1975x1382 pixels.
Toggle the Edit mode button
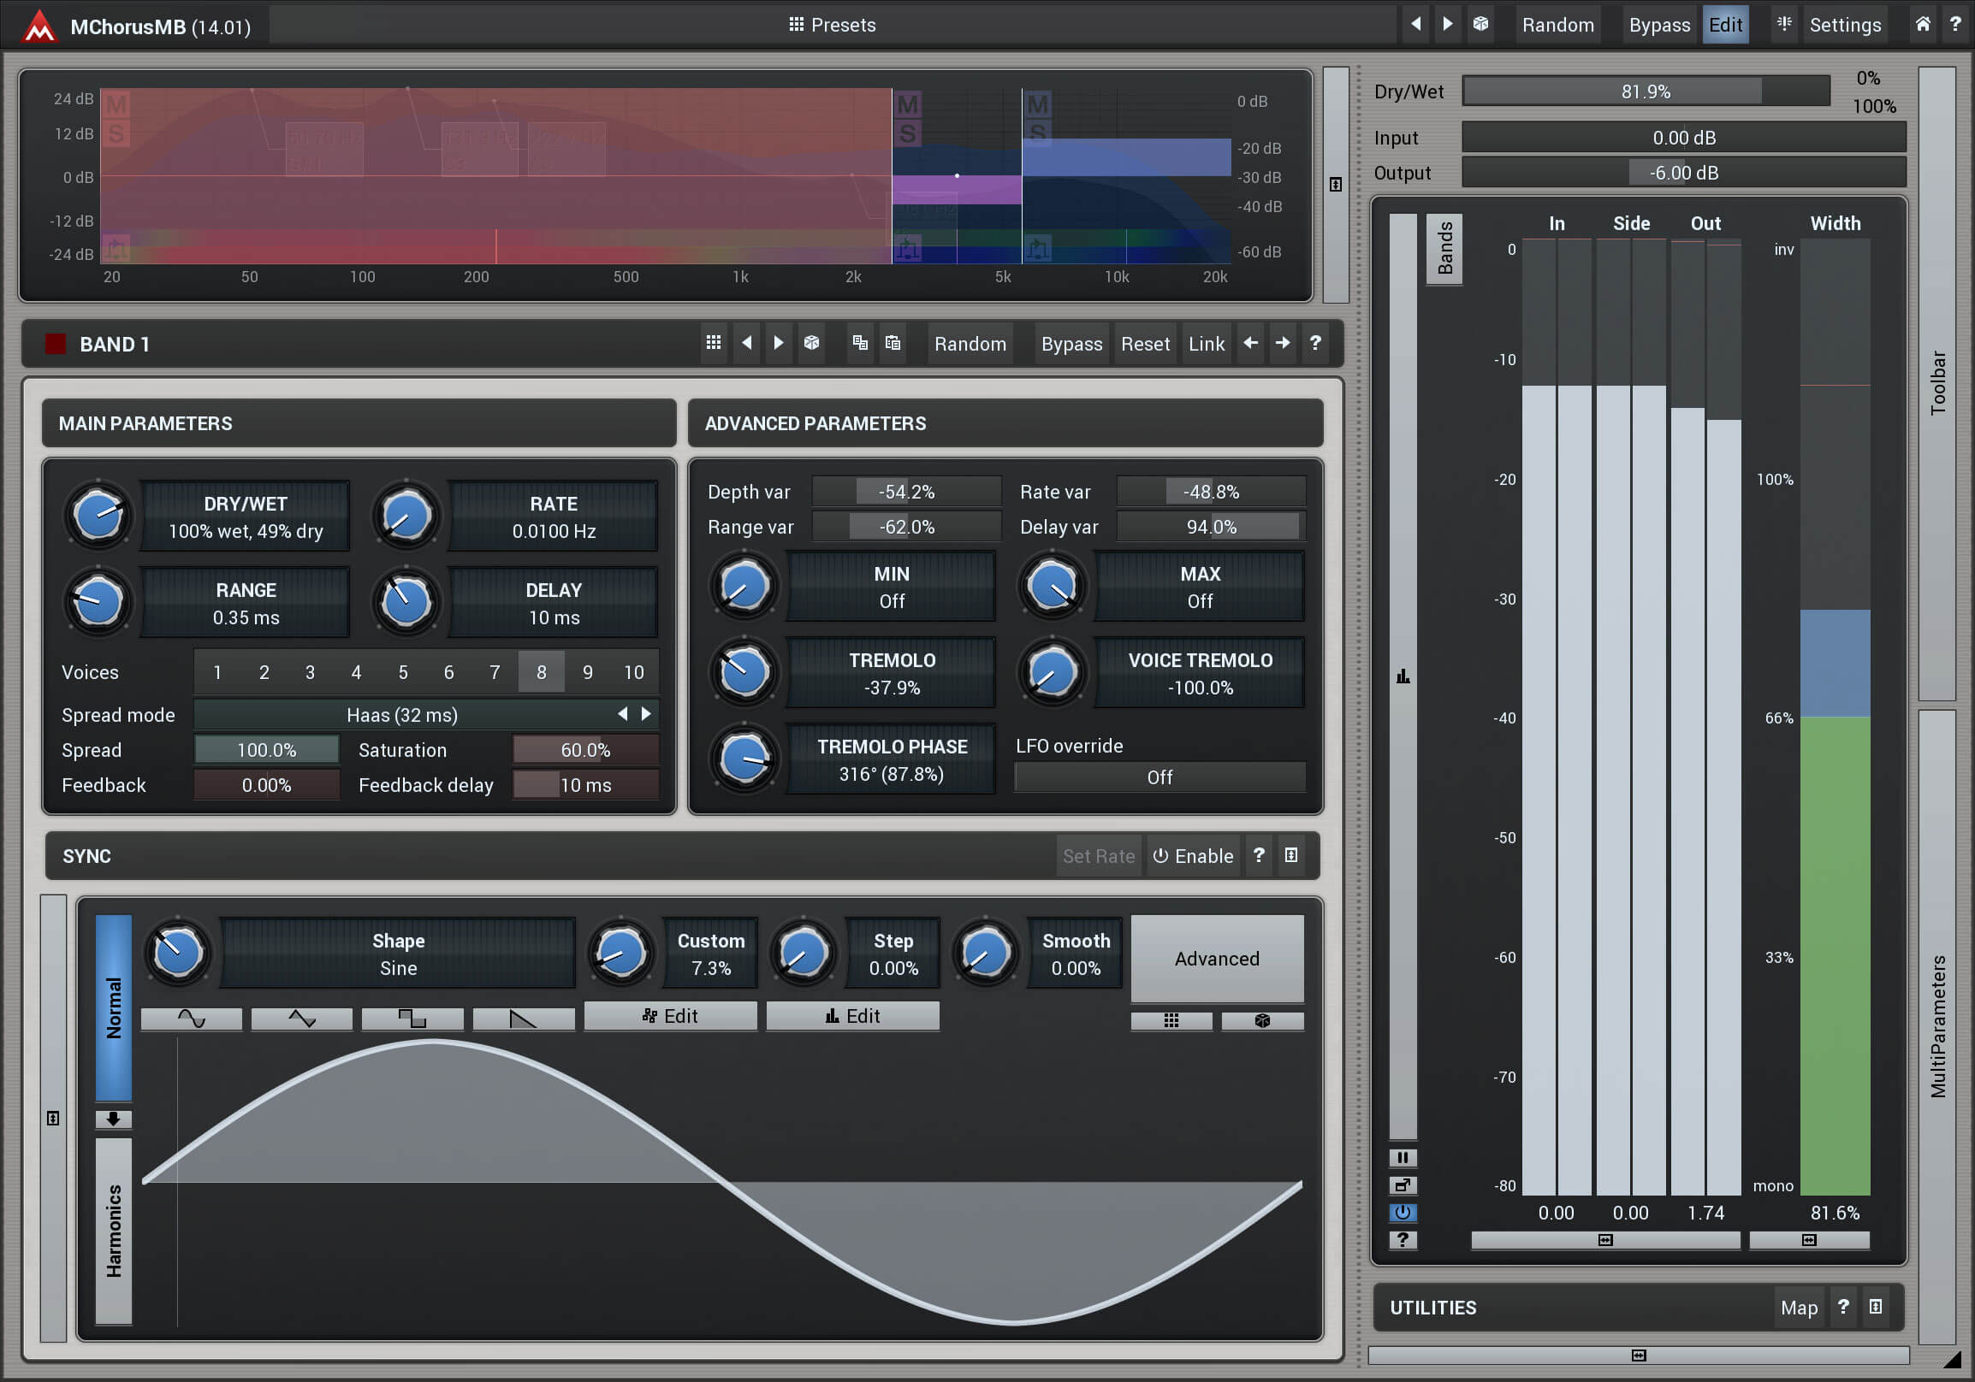1725,25
